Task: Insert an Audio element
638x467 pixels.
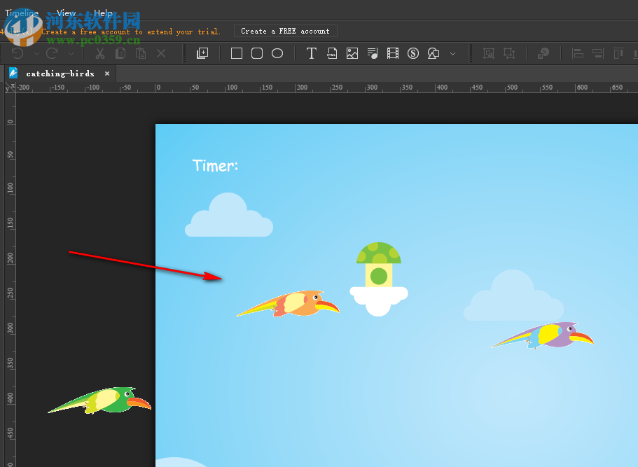Action: point(371,53)
